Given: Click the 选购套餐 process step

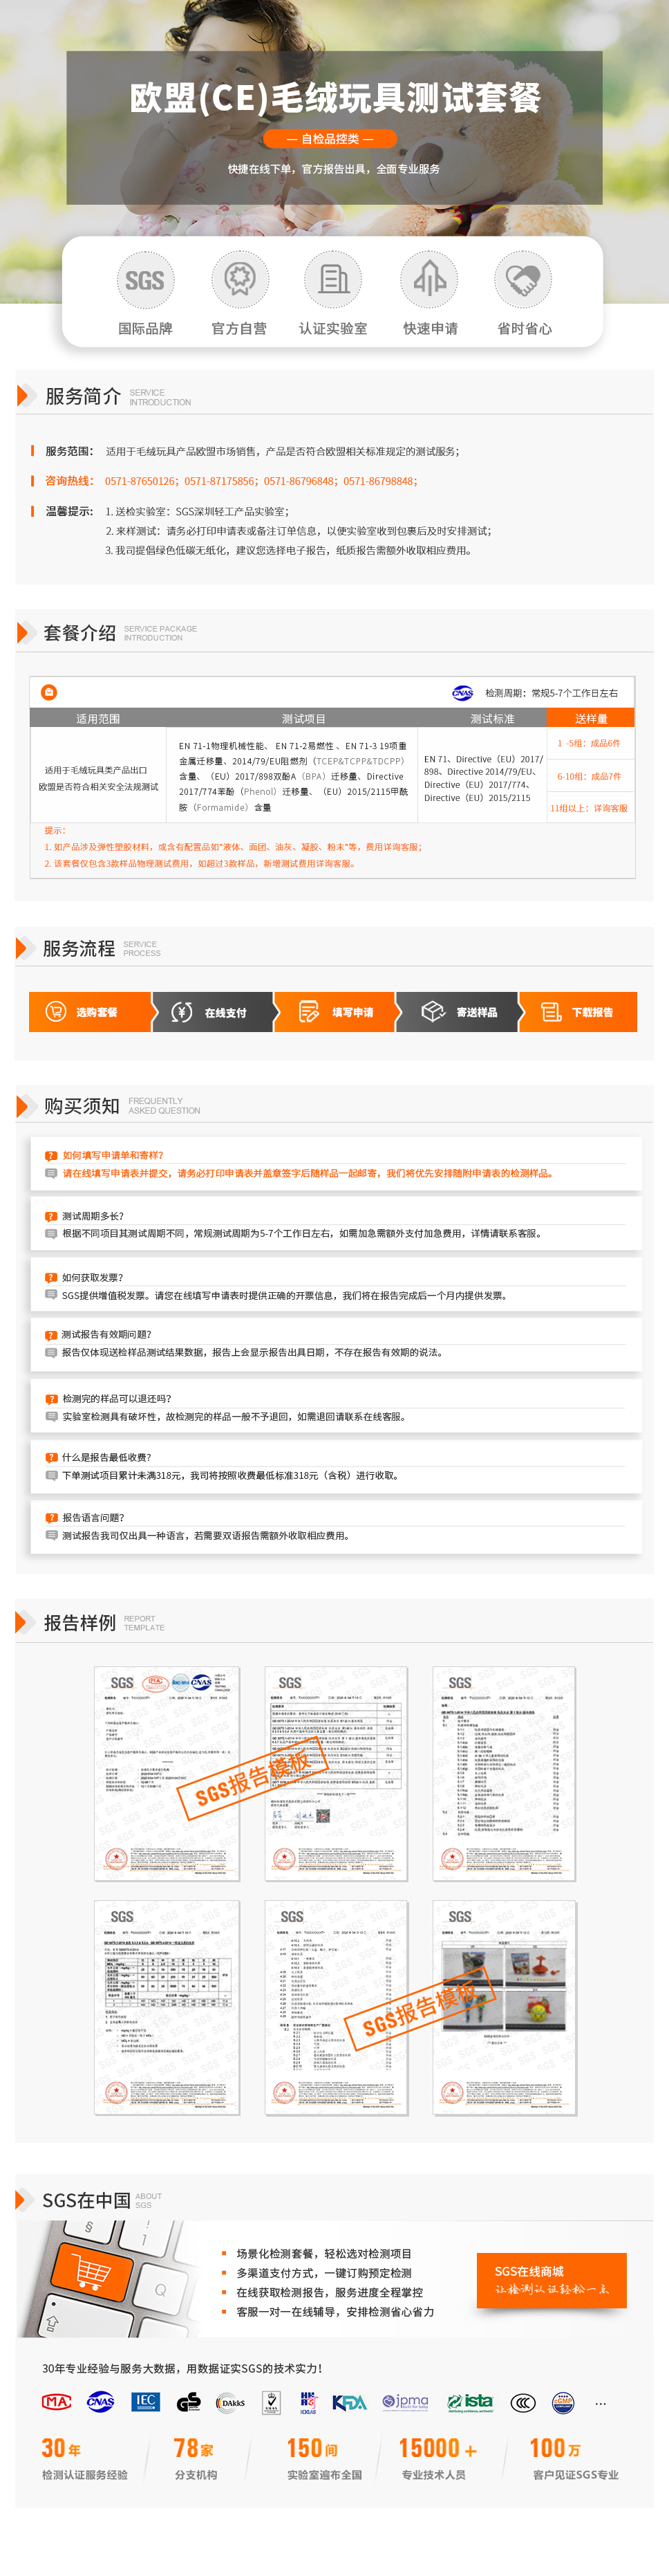Looking at the screenshot, I should (x=90, y=1012).
